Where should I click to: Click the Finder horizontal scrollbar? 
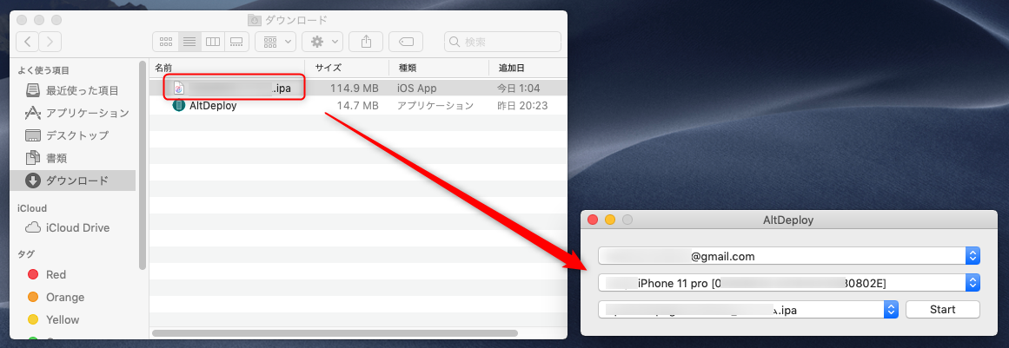335,333
